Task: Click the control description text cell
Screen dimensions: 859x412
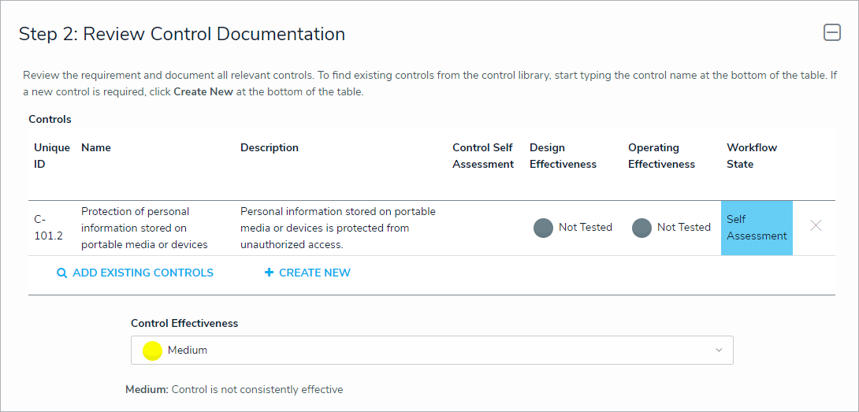Action: click(x=337, y=228)
